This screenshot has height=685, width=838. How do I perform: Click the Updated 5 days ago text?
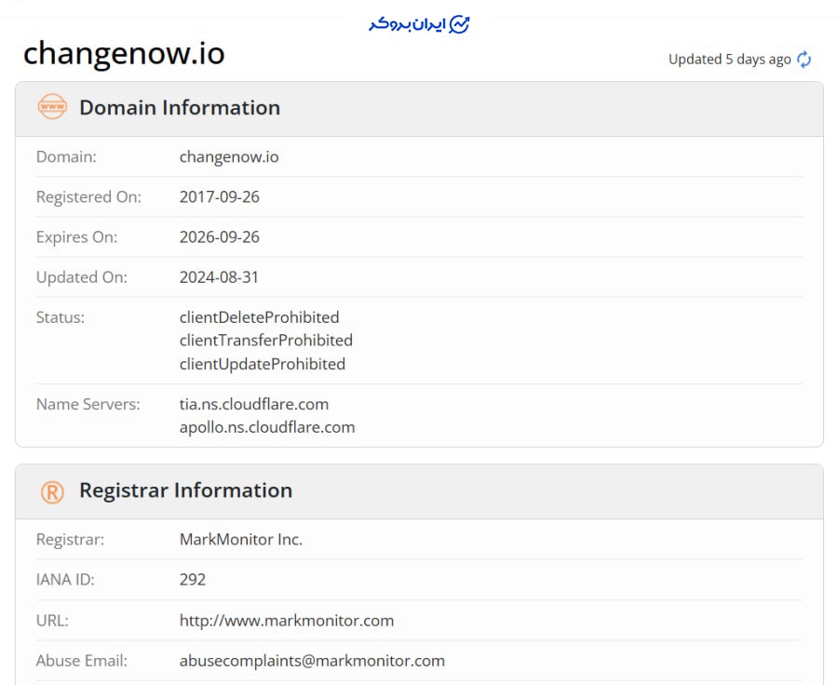(x=729, y=60)
